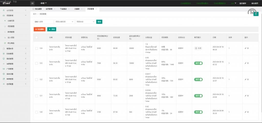Open the 项目分类栏目 dropdown

64,22
